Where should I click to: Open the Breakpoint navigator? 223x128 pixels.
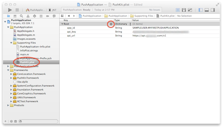[x=48, y=16]
